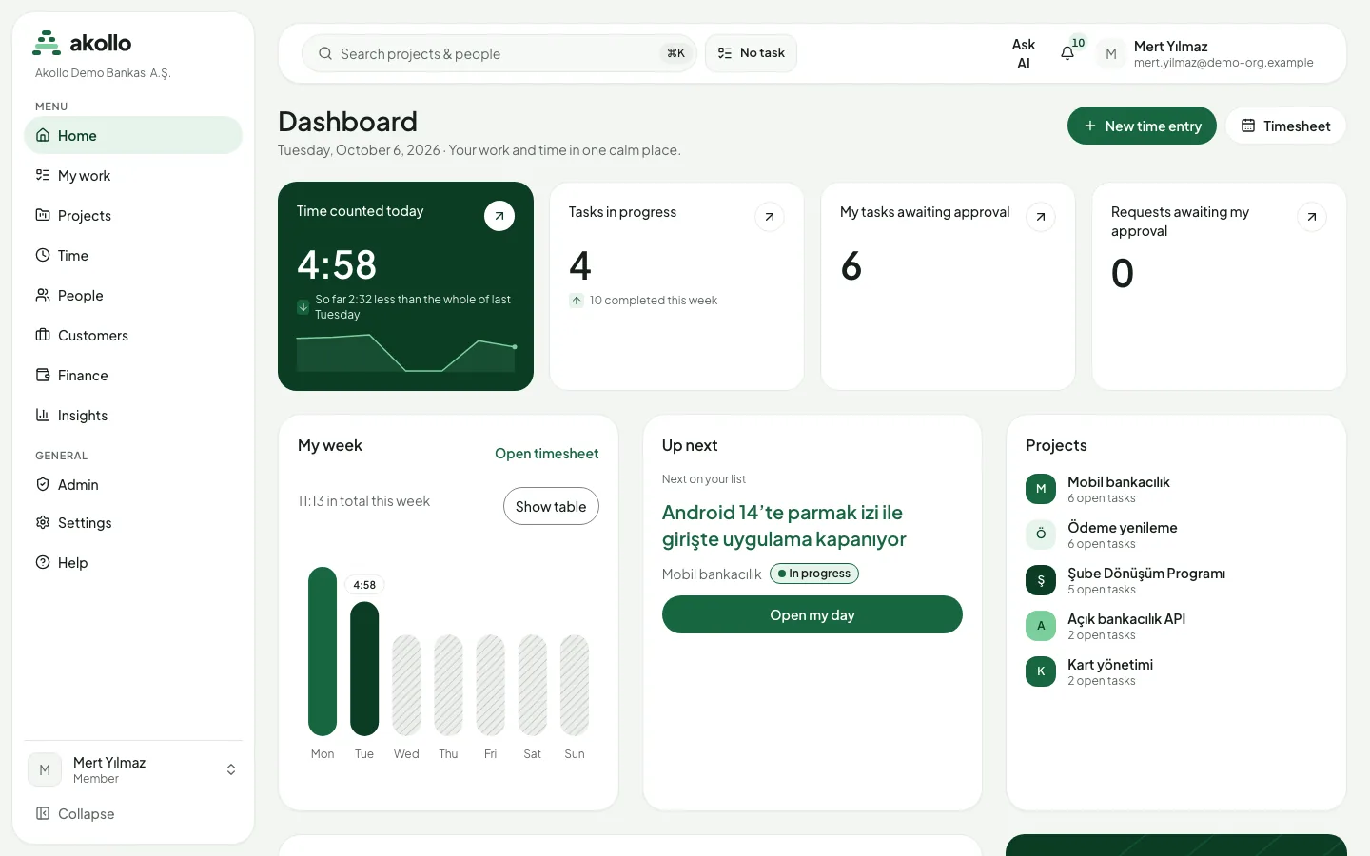Click Show table button
The image size is (1370, 856).
[551, 506]
